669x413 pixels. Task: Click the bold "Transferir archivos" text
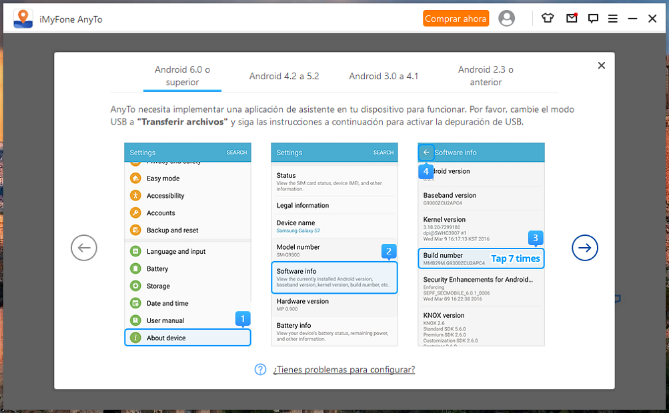point(182,122)
